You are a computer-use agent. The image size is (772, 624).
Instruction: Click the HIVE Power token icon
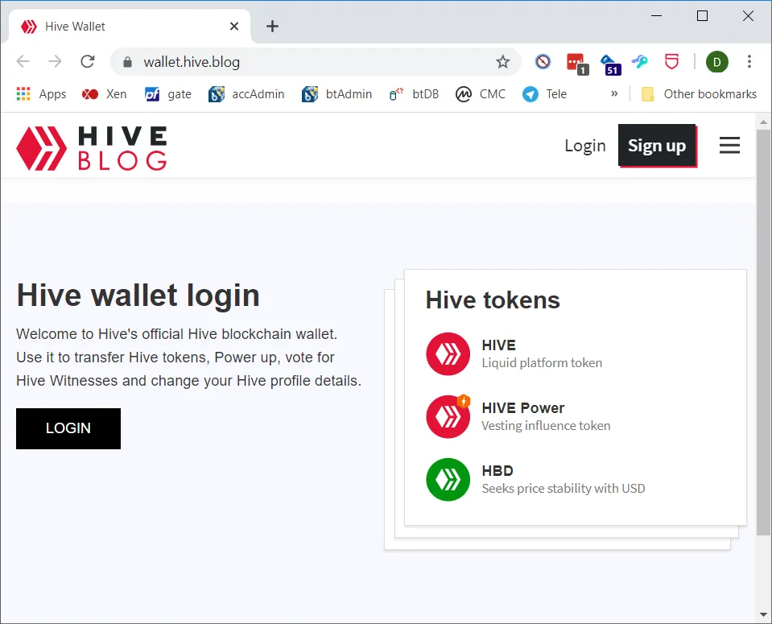coord(448,416)
